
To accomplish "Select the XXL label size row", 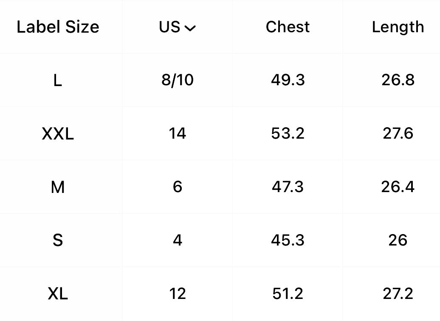I will point(58,134).
